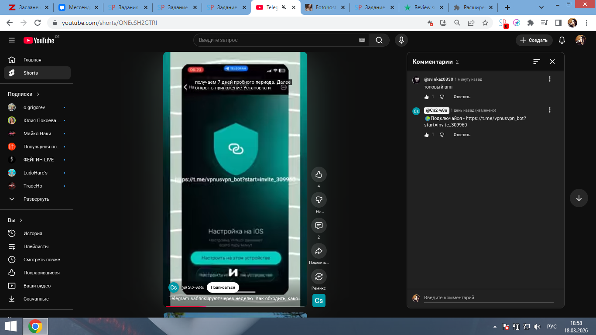Open the sound-blocked indicator in address bar
Screen dimensions: 596x335
pyautogui.click(x=430, y=23)
